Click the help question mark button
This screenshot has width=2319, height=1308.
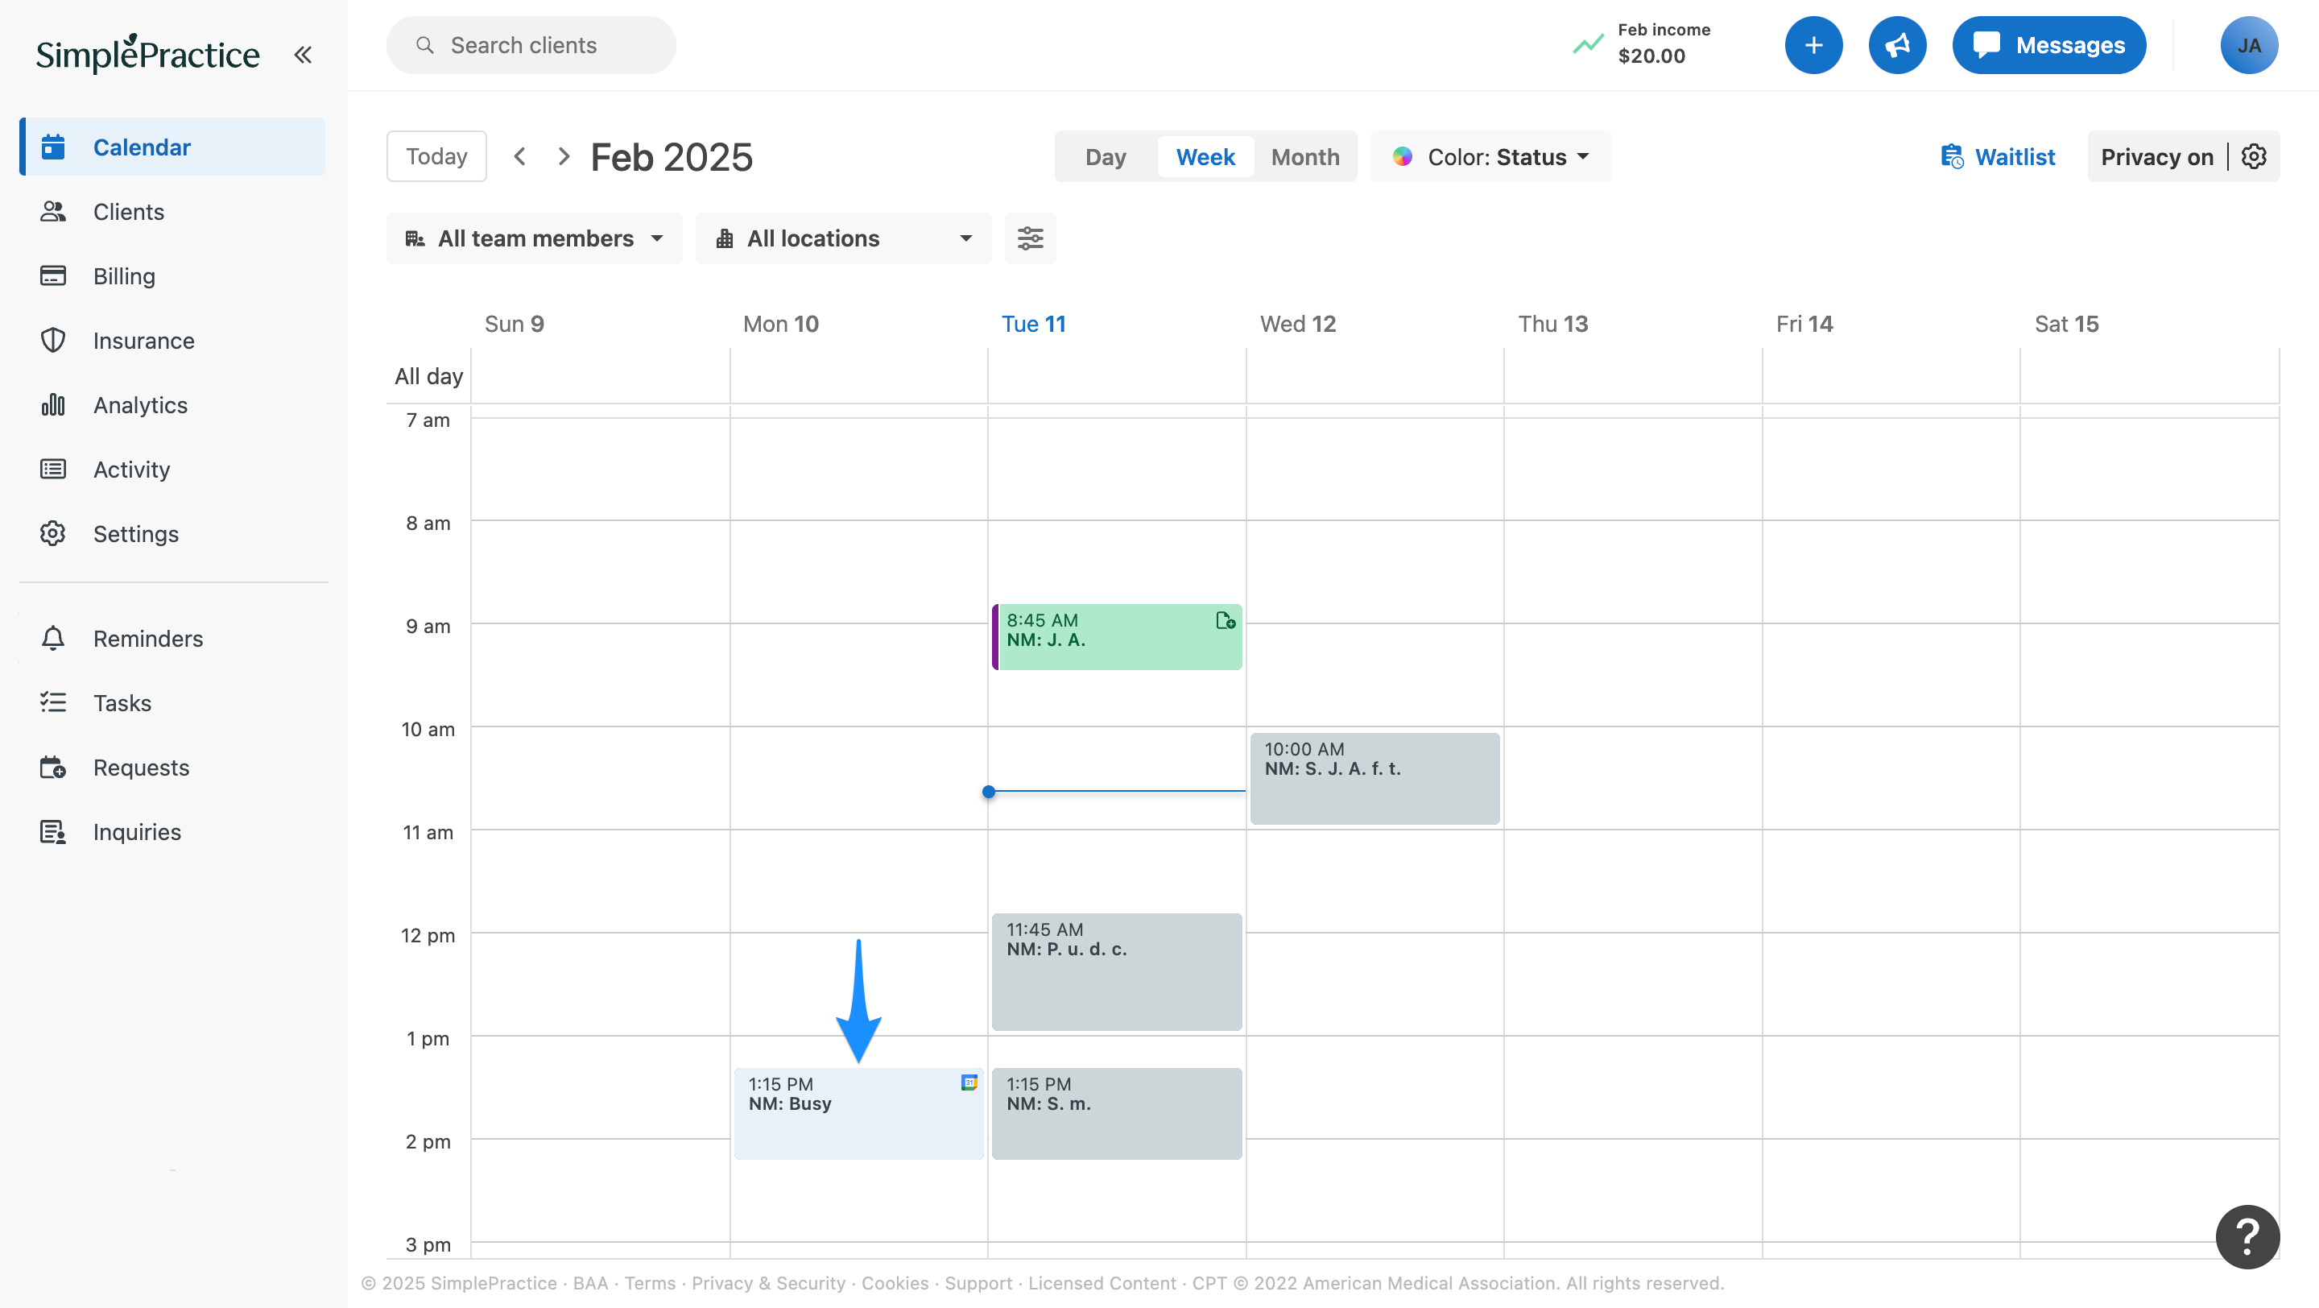pyautogui.click(x=2247, y=1236)
